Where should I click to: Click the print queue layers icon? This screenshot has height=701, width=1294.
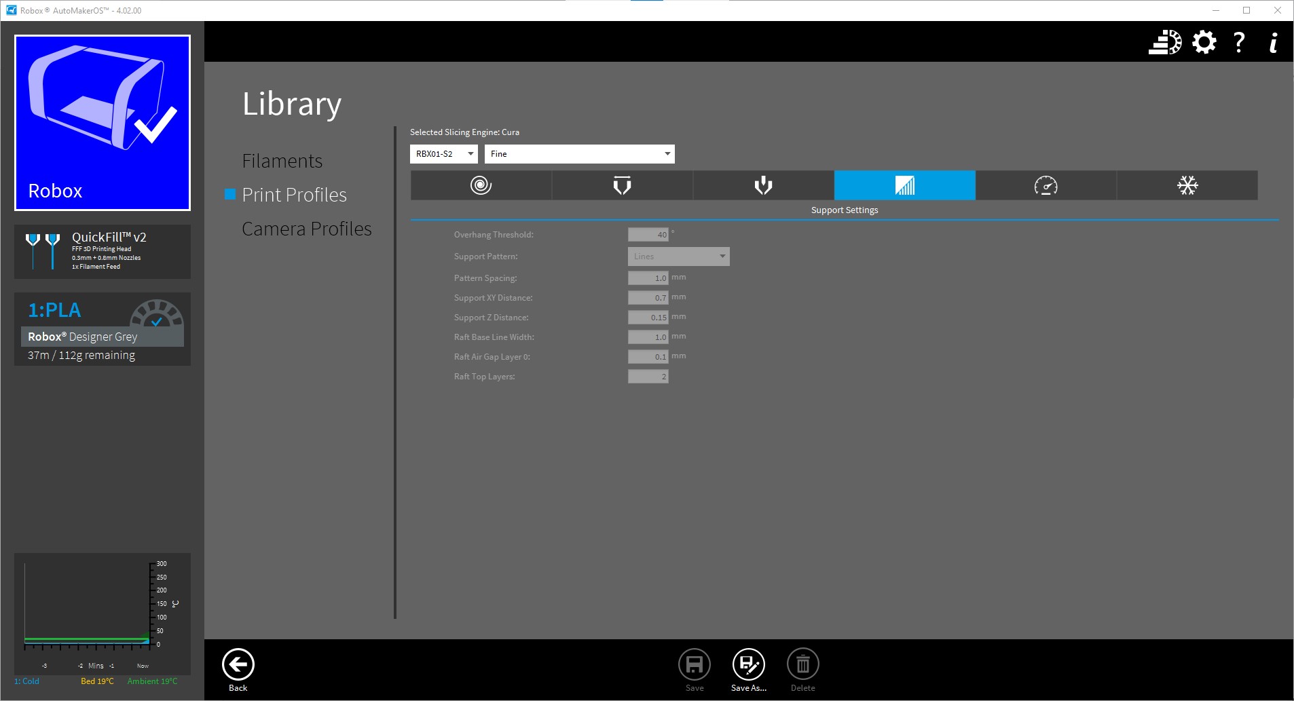coord(1164,42)
